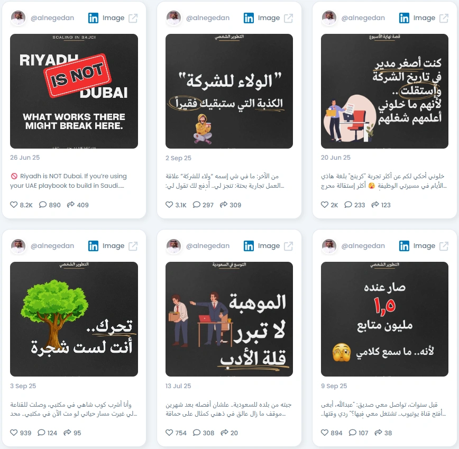
Task: Click LinkedIn icon on the 2 Sep 25 post
Action: (249, 18)
